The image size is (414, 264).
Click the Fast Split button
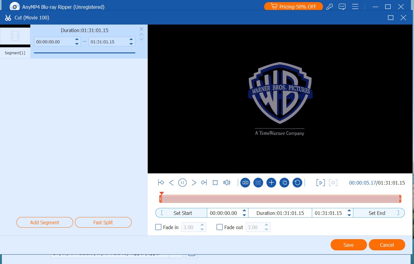point(103,222)
